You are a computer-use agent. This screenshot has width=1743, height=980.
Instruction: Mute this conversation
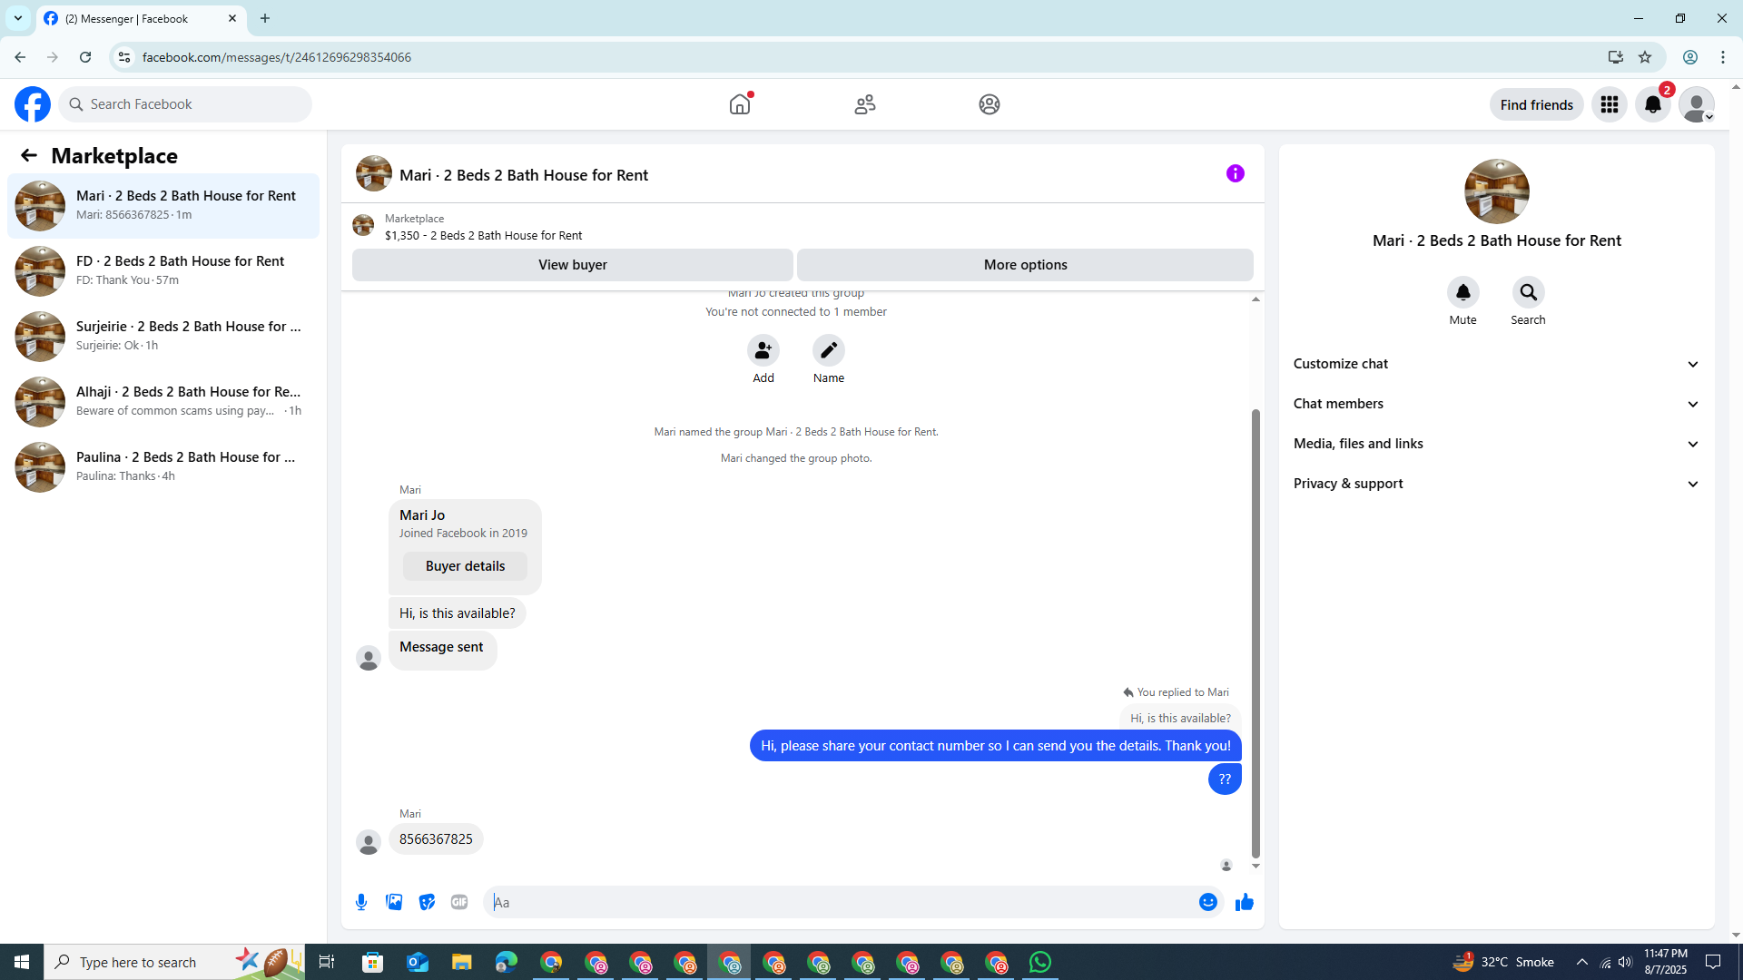(1462, 293)
